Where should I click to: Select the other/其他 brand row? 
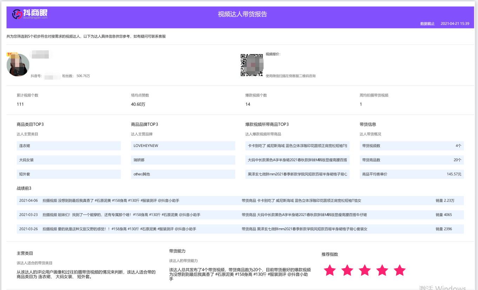(183, 174)
